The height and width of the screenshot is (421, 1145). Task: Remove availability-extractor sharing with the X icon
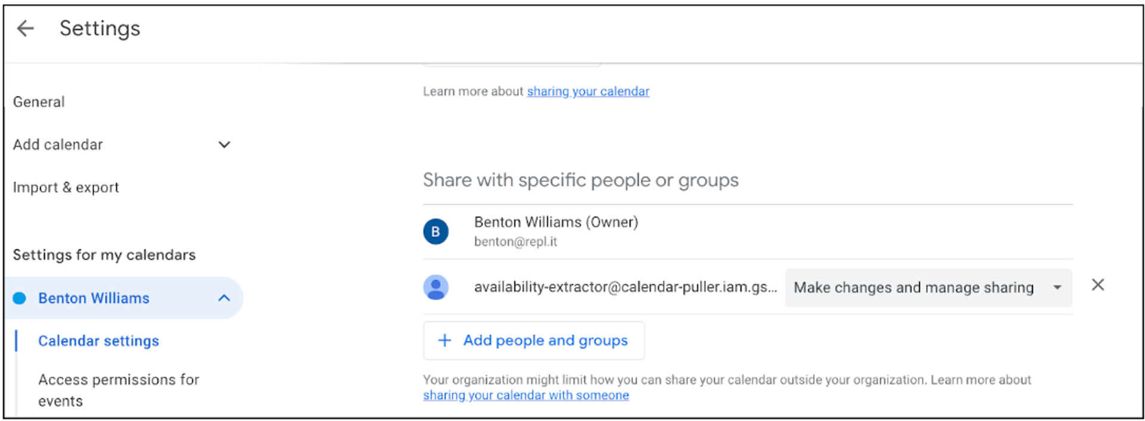[1098, 285]
